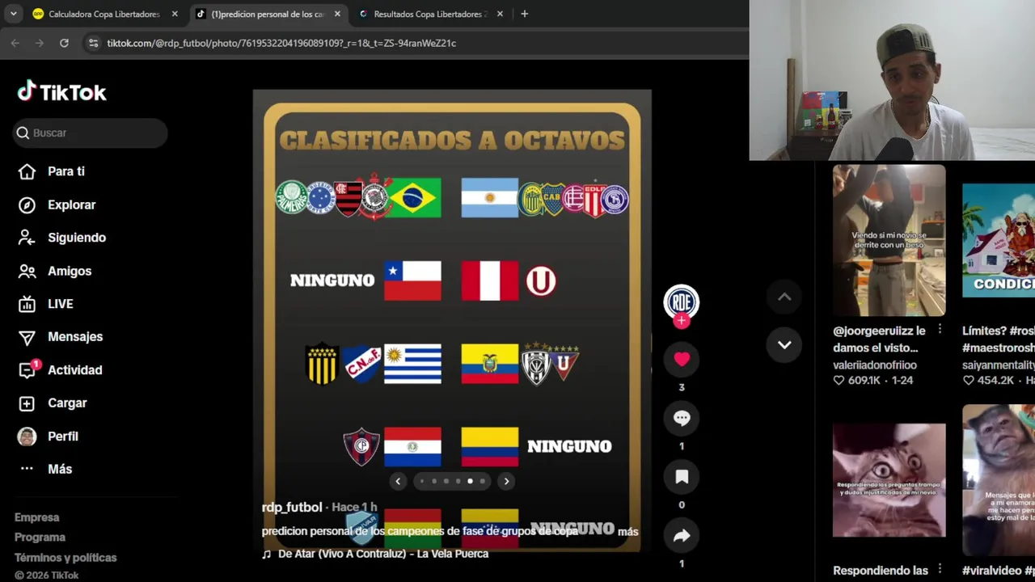Open more options for Respondiendo las video

(x=940, y=570)
